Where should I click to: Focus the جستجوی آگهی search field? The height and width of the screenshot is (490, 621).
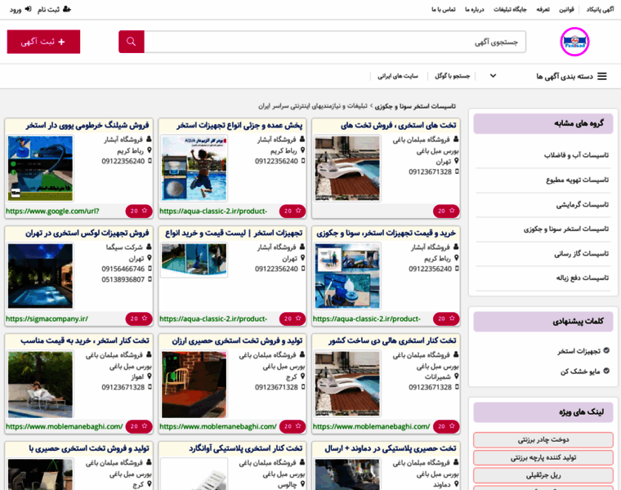tap(335, 42)
